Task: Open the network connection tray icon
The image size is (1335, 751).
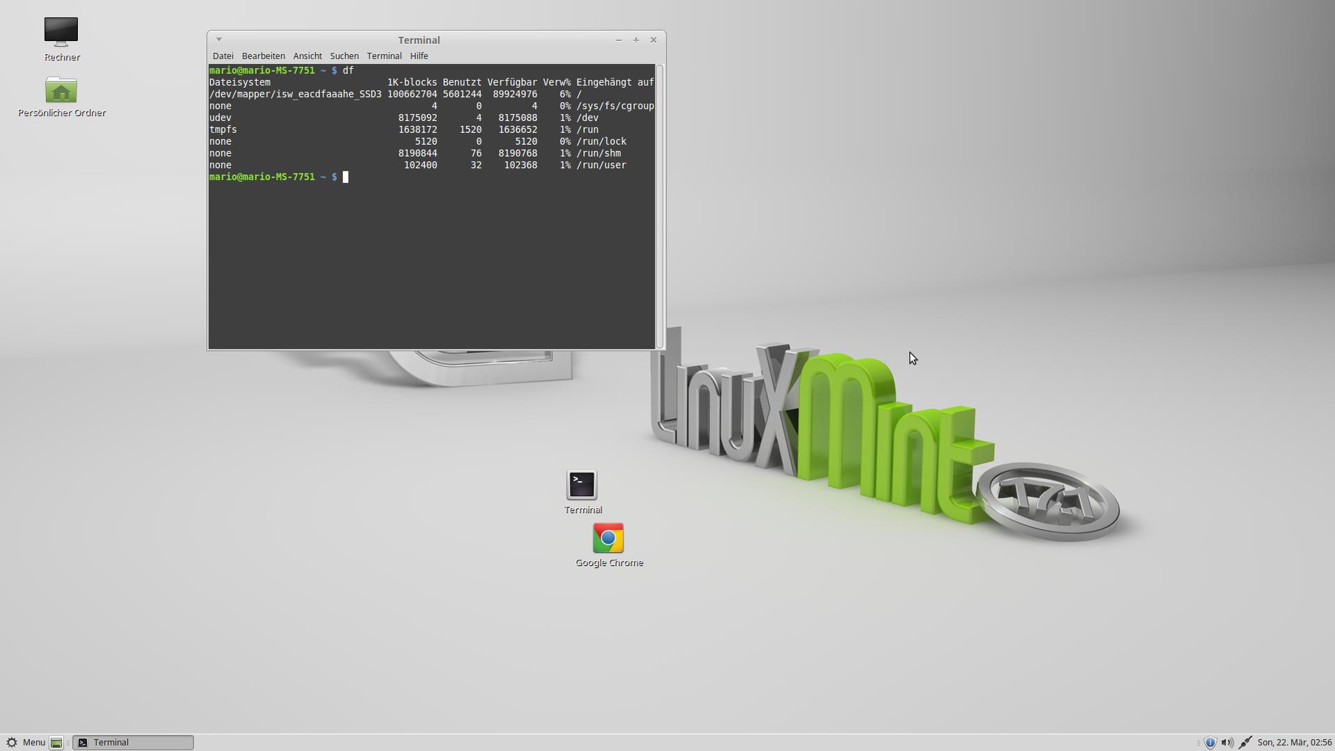Action: [x=1245, y=743]
